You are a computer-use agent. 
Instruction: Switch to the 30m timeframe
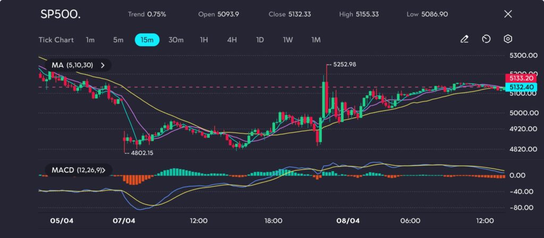(x=176, y=40)
